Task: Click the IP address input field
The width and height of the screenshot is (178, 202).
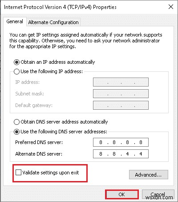Action: [121, 82]
